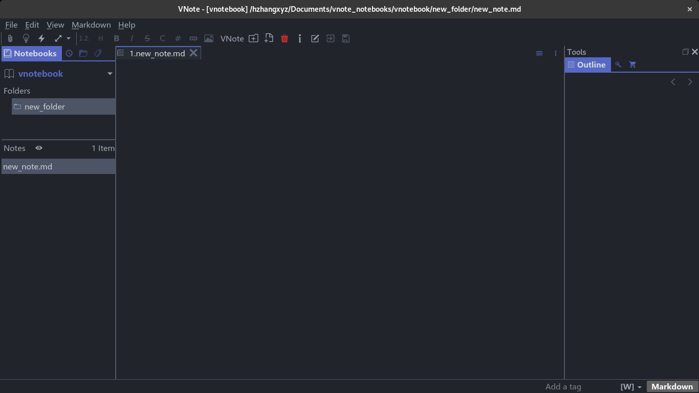This screenshot has width=699, height=393.
Task: Create a new note with page-plus icon
Action: pos(269,38)
